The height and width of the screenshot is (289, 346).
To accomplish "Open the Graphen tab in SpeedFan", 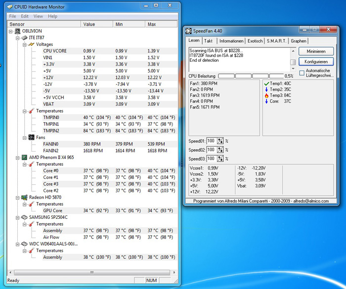I will [x=299, y=41].
